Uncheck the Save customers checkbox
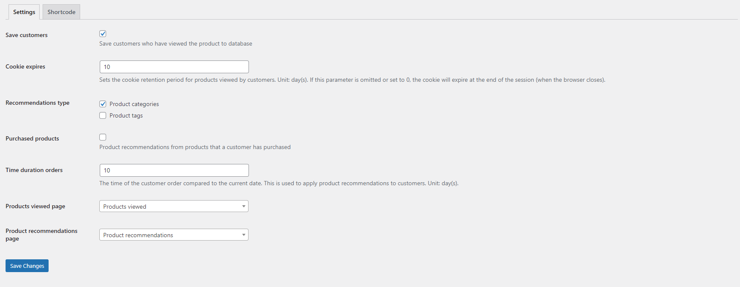 pos(103,34)
